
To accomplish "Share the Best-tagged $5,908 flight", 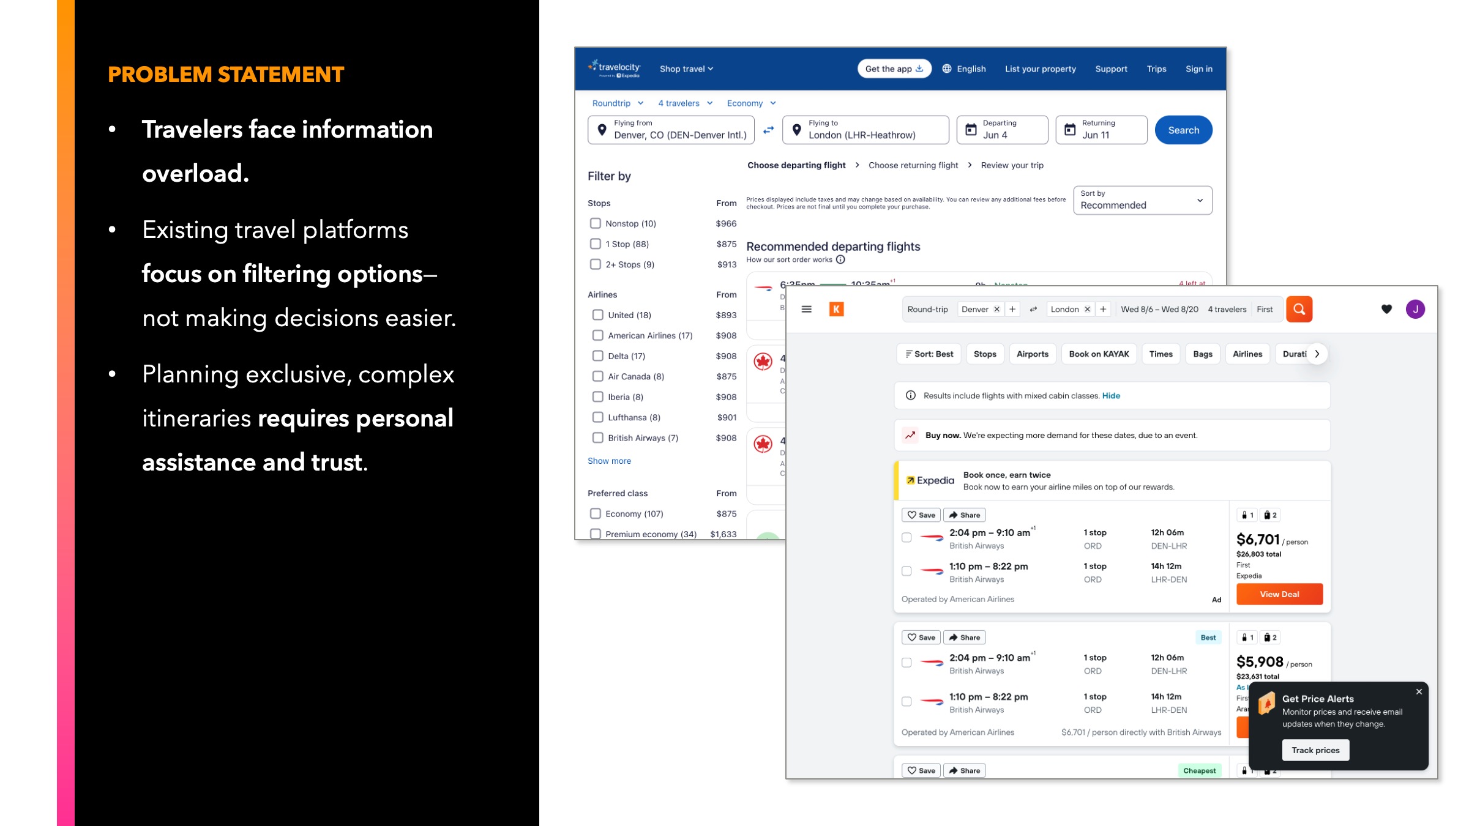I will [964, 638].
